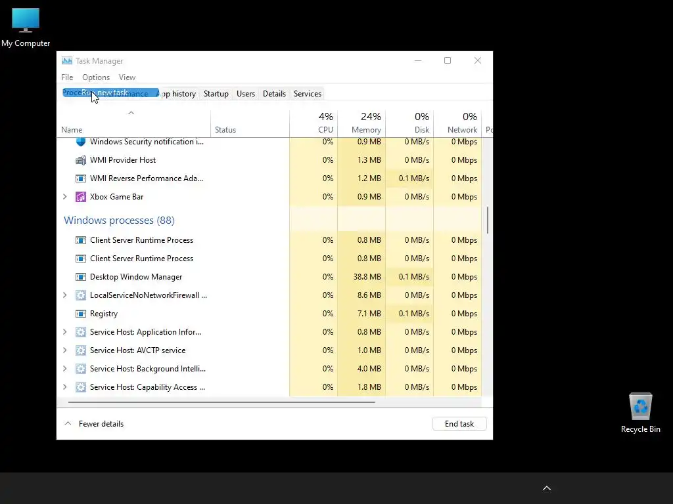Click the Registry process icon
Screen dimensions: 673x504
[81, 314]
